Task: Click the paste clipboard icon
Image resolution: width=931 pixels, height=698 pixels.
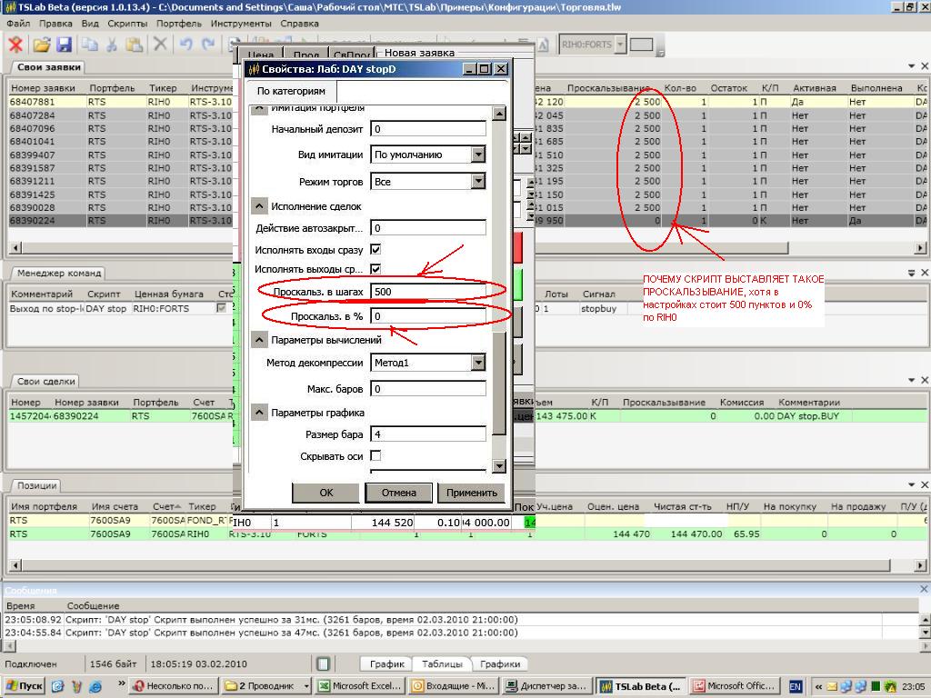Action: pos(135,44)
